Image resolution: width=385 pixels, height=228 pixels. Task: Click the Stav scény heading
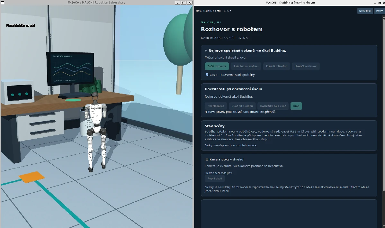coord(215,126)
